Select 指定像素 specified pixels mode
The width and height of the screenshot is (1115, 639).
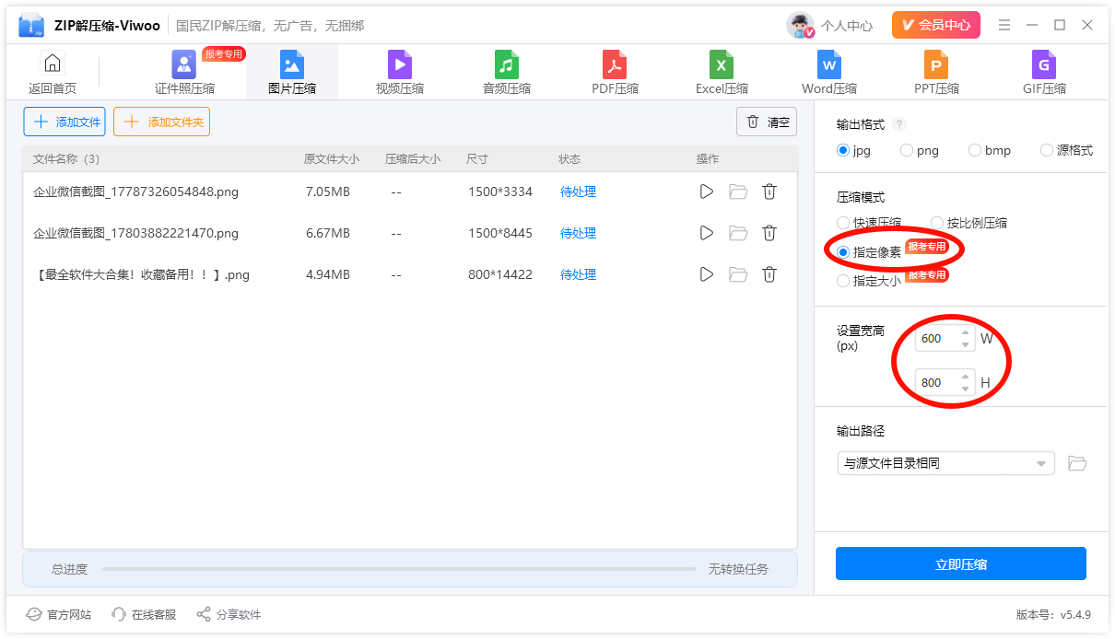pyautogui.click(x=869, y=251)
